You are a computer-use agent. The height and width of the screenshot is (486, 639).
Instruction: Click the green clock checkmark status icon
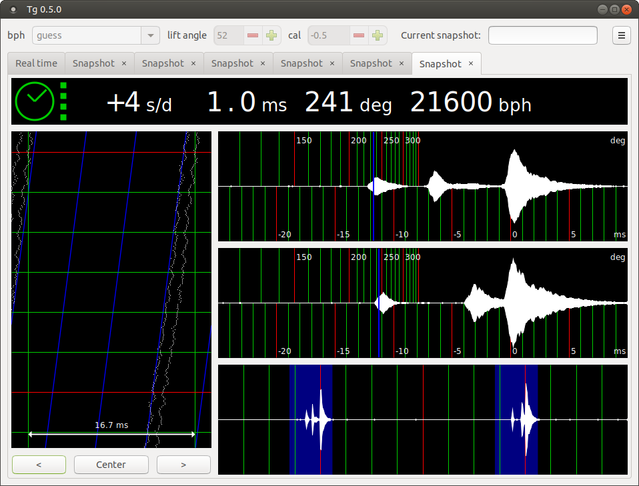click(35, 101)
